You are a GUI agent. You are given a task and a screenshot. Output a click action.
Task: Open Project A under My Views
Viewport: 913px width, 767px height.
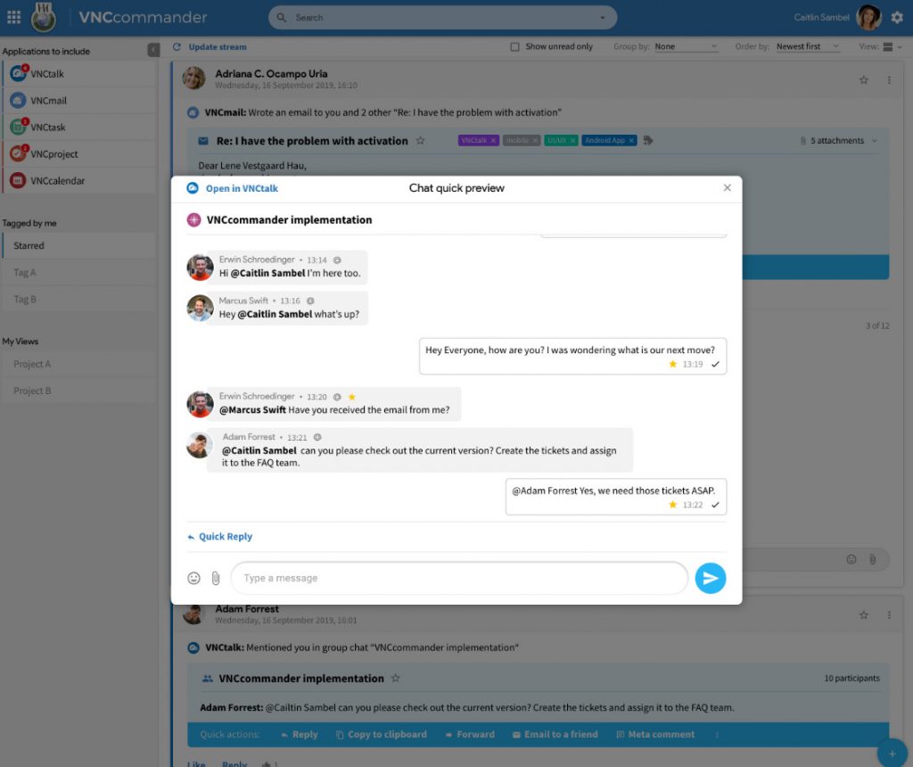(79, 364)
